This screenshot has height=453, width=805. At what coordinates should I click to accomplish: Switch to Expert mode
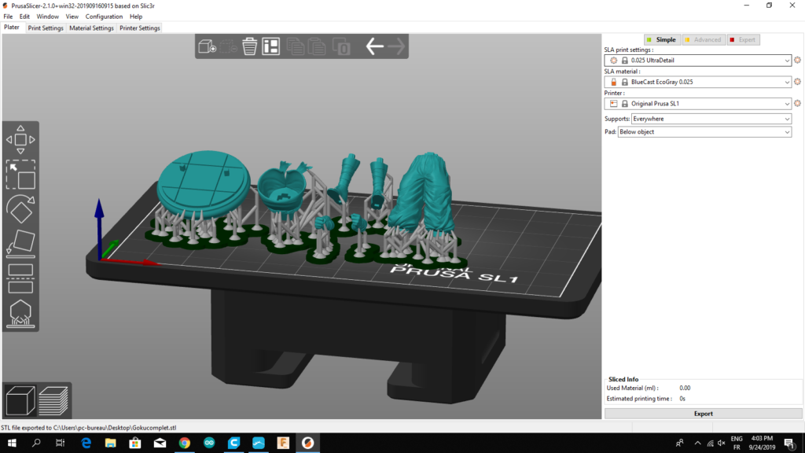coord(743,39)
